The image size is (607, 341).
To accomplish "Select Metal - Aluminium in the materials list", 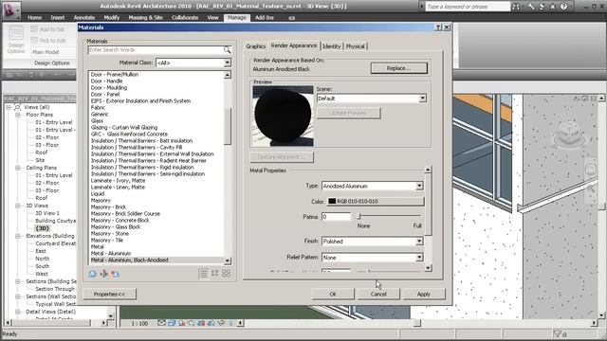I will click(111, 254).
